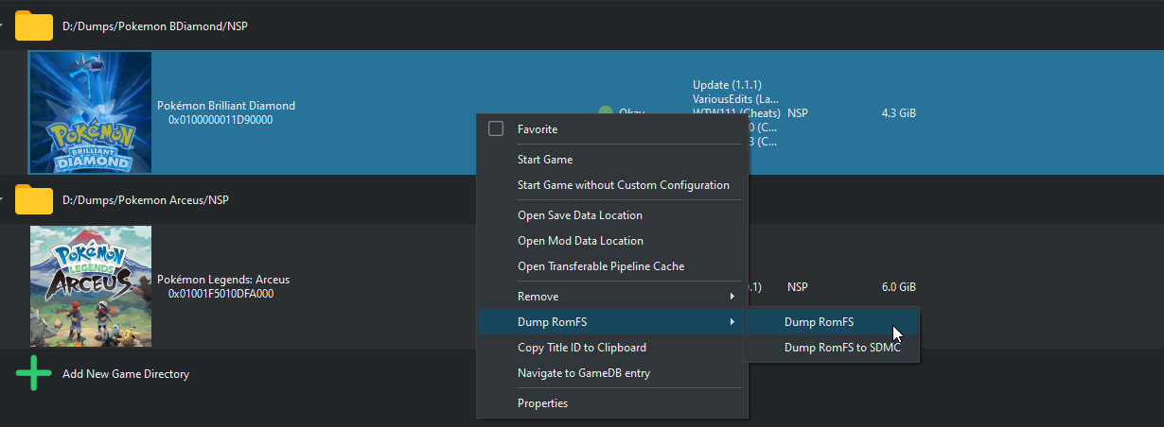
Task: Click D:/Dumps/Pokemon BDiamond/NSP path
Action: pyautogui.click(x=155, y=26)
